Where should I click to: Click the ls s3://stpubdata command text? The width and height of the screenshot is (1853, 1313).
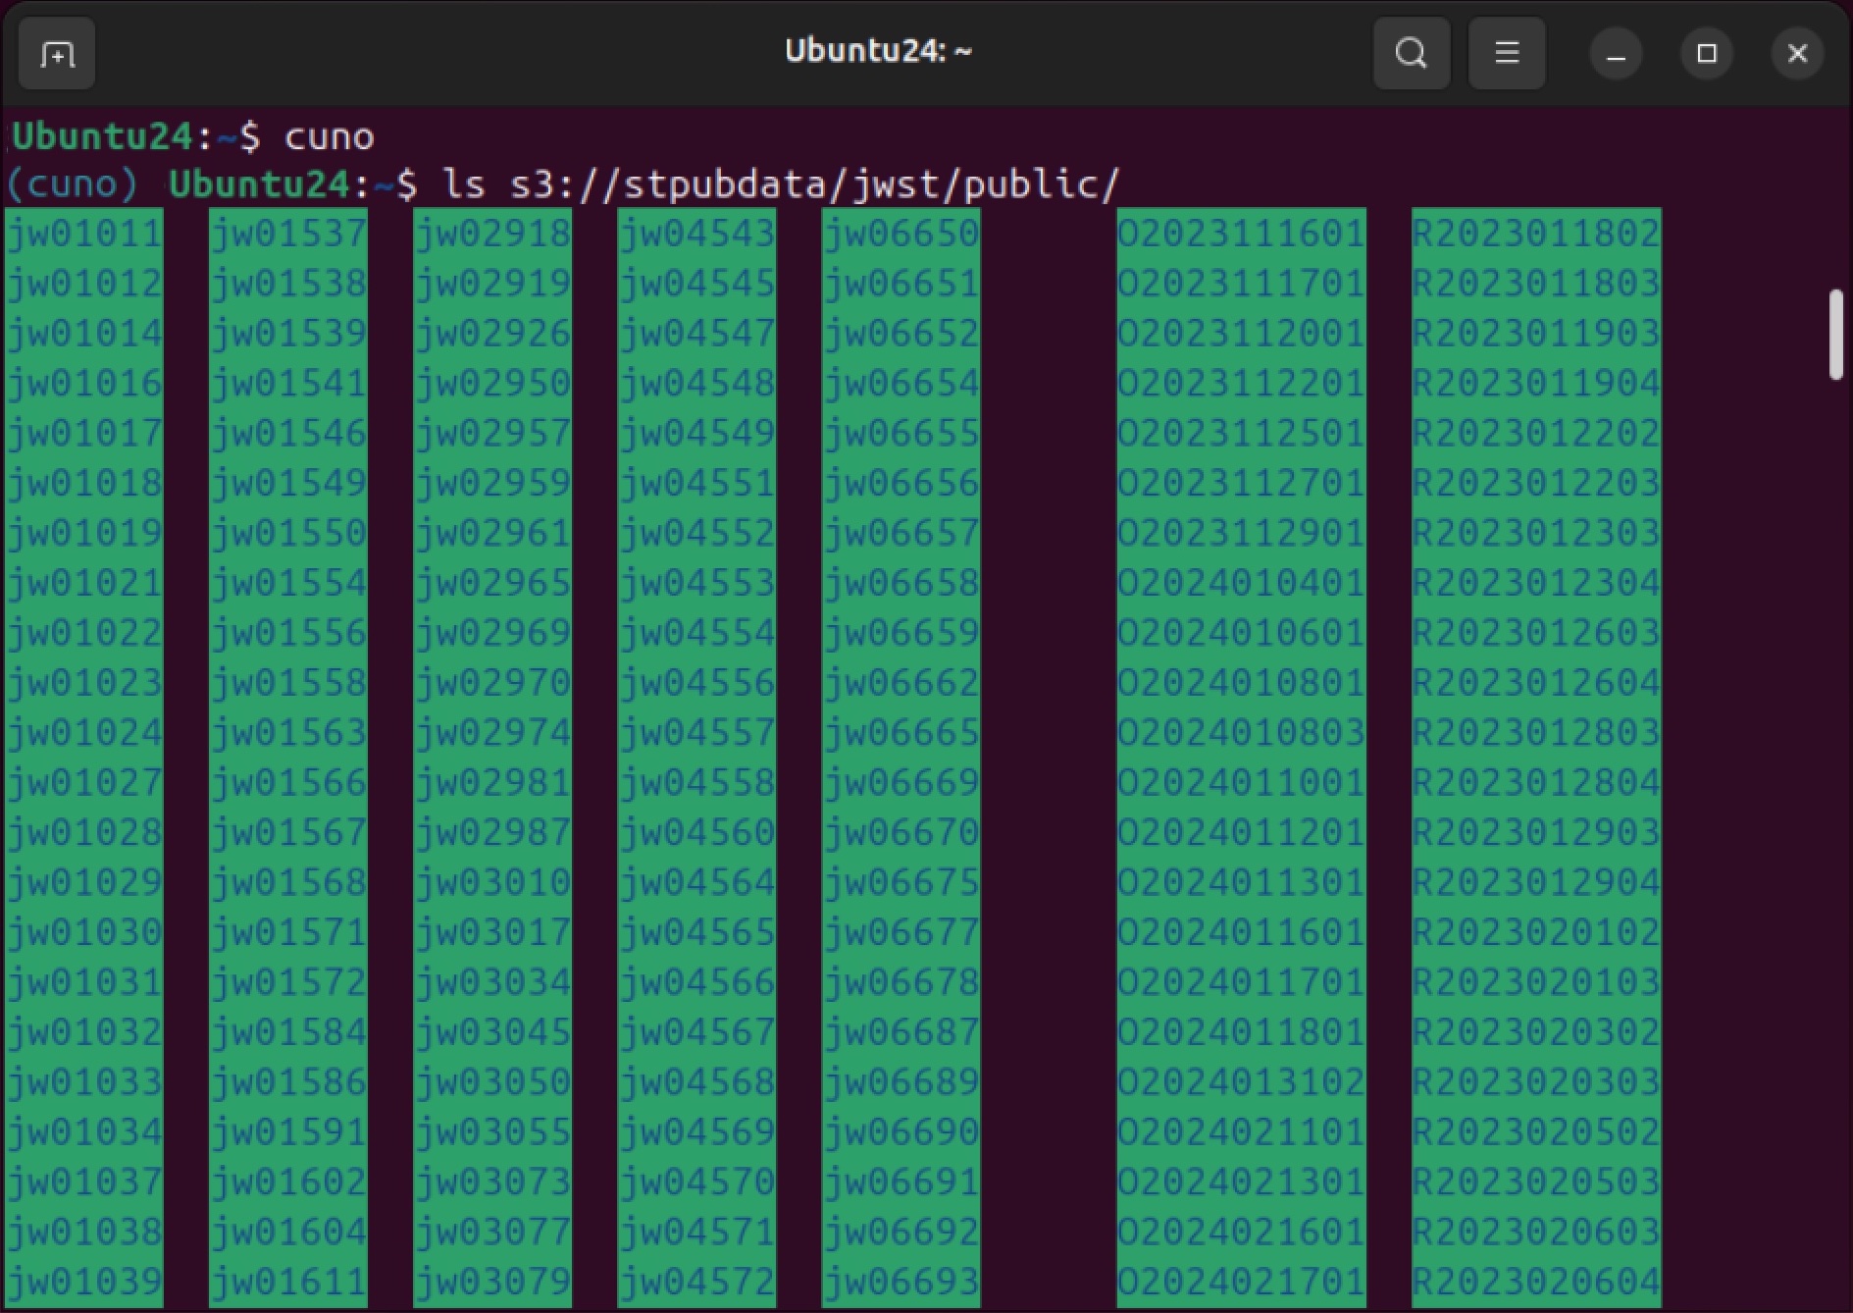(780, 184)
